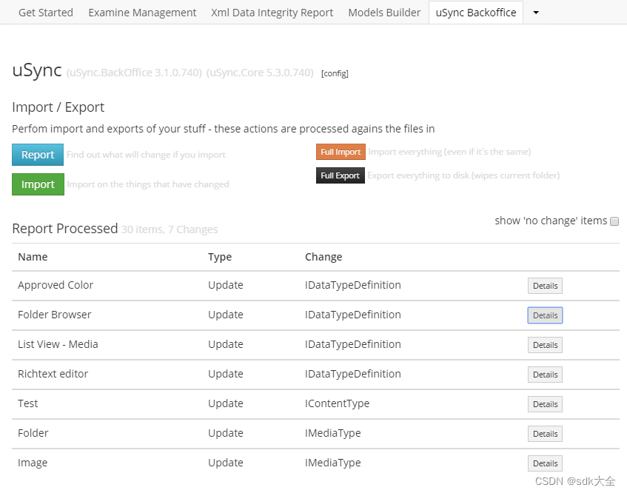Screen dimensions: 627x493
Task: Open Details for Richtext editor
Action: [545, 375]
